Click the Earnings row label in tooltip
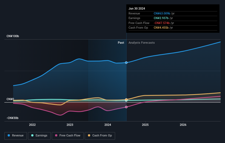 click(134, 18)
